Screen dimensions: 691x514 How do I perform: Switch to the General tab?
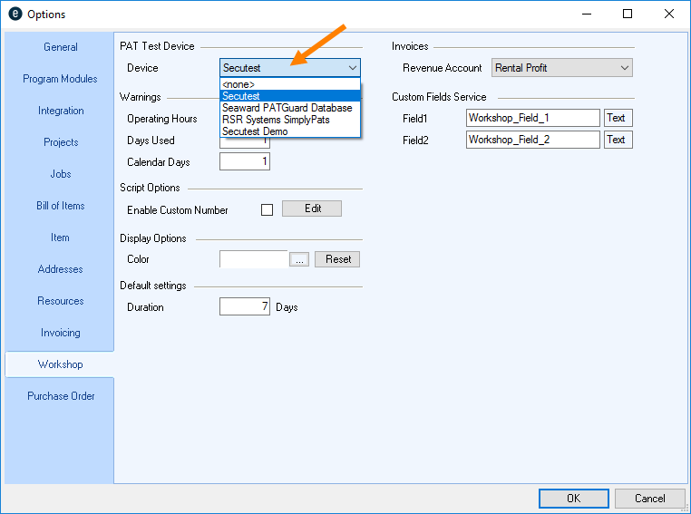coord(61,47)
